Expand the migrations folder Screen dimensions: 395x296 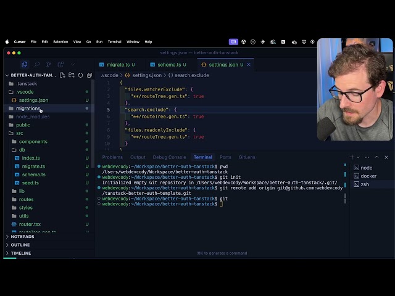[x=49, y=109]
